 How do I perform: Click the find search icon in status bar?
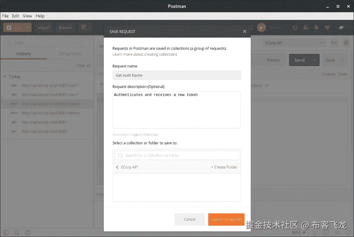pyautogui.click(x=17, y=232)
